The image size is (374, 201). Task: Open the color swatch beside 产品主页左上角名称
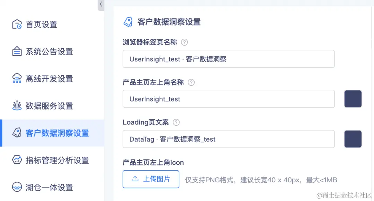[x=353, y=99]
